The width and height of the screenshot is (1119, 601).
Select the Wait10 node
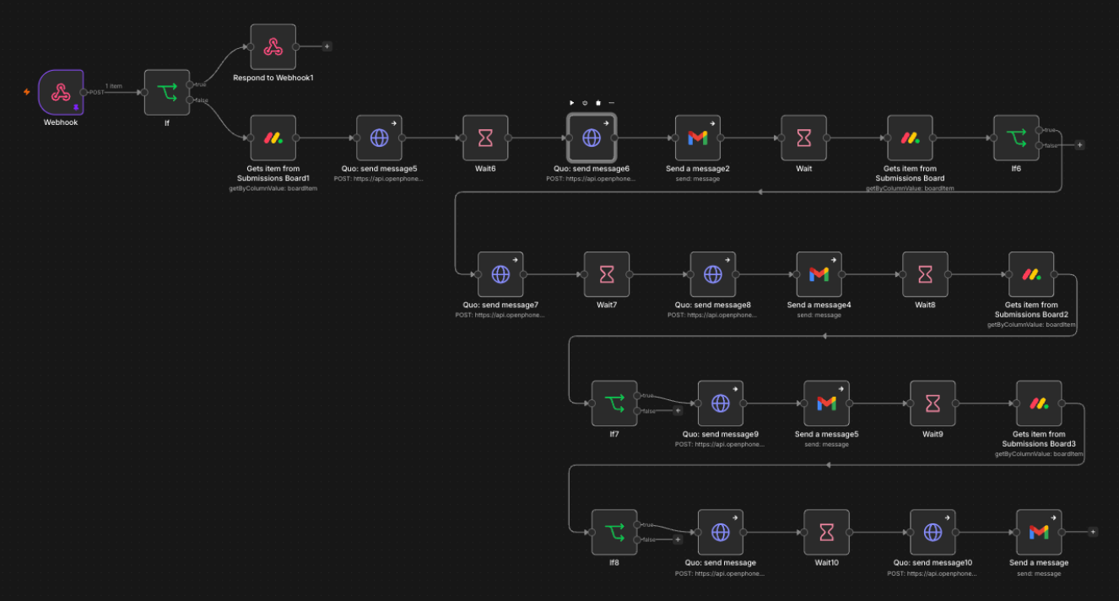[x=827, y=532]
